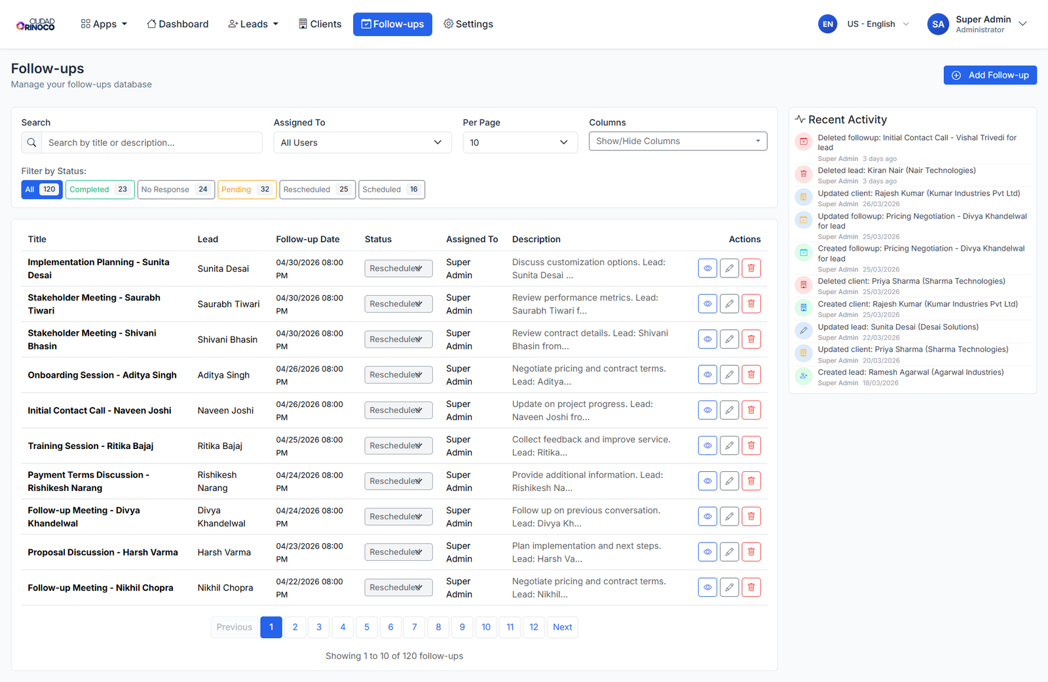Viewport: 1048px width, 682px height.
Task: Click the Add Follow-up button
Action: point(990,75)
